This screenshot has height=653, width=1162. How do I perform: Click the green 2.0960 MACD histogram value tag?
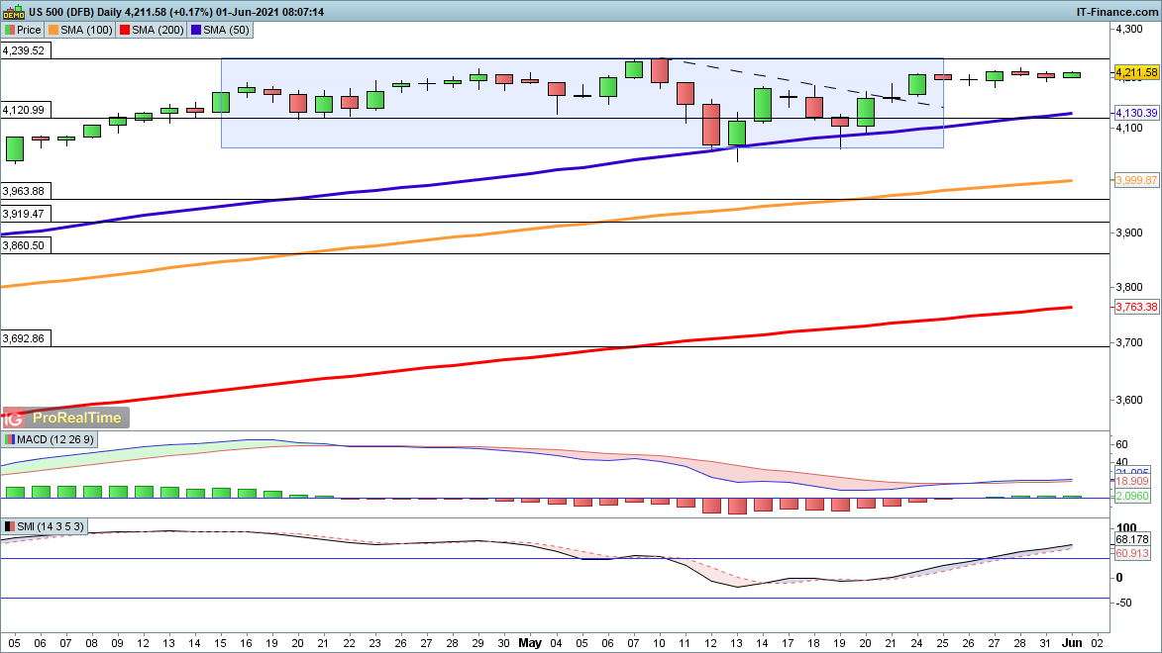tap(1135, 496)
